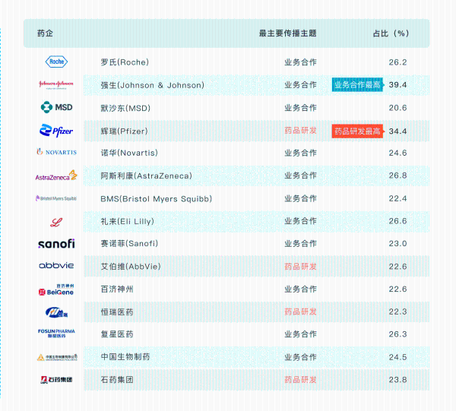Select the 34.4 percentage value
This screenshot has width=456, height=411.
397,131
